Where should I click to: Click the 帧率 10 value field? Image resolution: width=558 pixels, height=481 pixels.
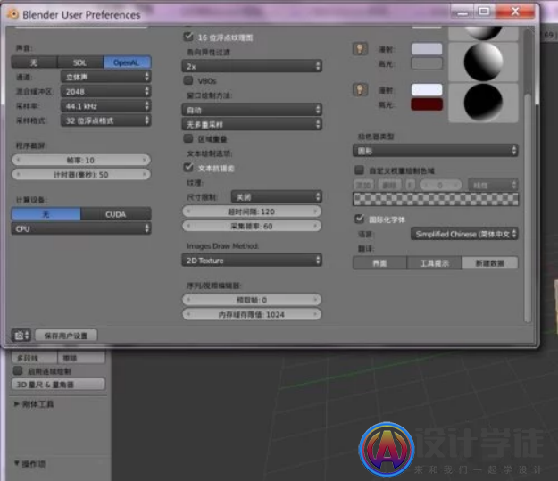[x=81, y=160]
